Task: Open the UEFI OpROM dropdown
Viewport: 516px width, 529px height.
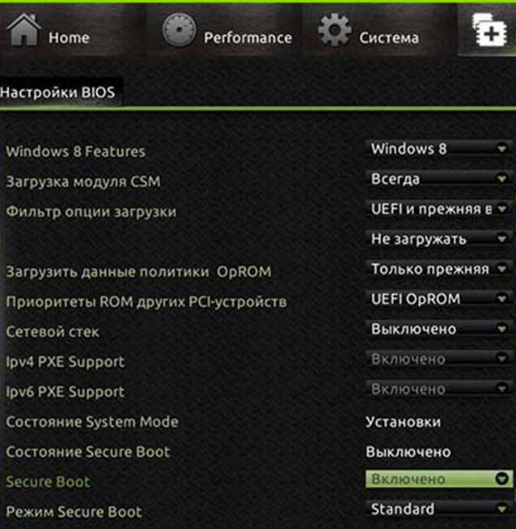Action: coord(439,299)
